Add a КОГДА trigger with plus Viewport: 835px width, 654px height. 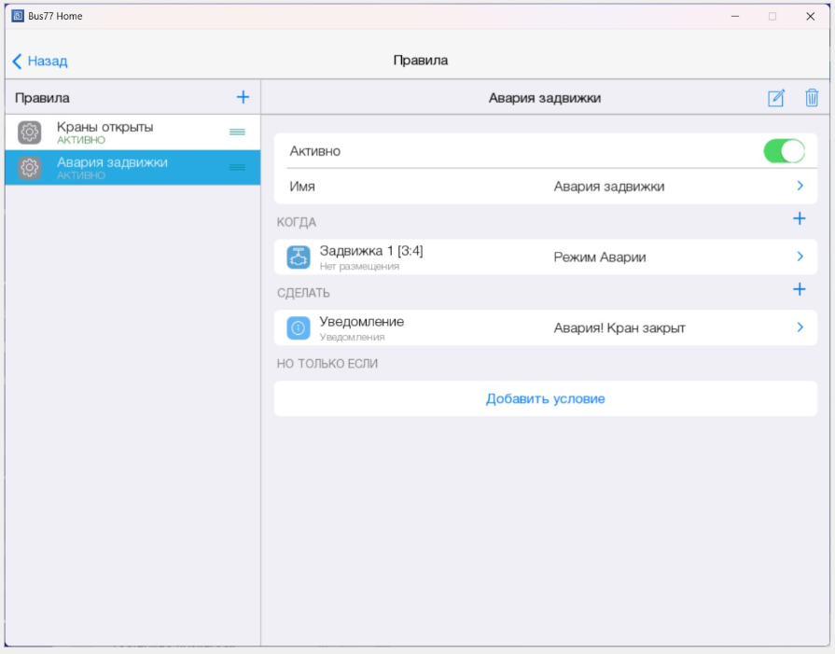pyautogui.click(x=800, y=218)
